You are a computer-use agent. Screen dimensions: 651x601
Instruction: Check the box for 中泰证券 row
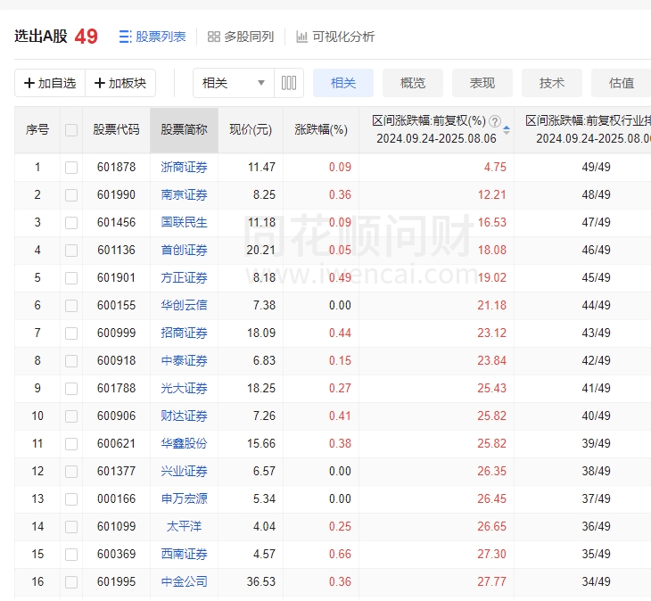coord(71,360)
